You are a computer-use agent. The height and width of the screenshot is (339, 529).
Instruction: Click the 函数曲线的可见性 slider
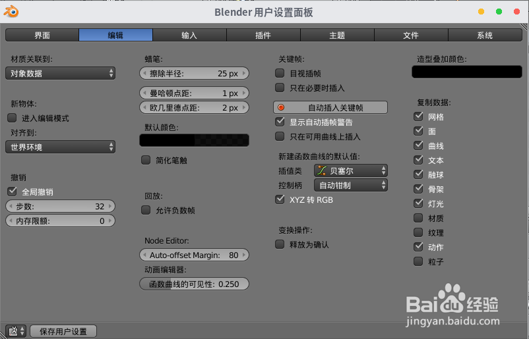(195, 284)
